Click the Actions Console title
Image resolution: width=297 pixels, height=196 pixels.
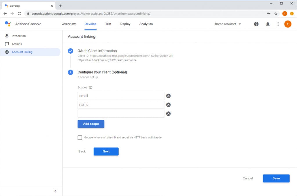(28, 24)
